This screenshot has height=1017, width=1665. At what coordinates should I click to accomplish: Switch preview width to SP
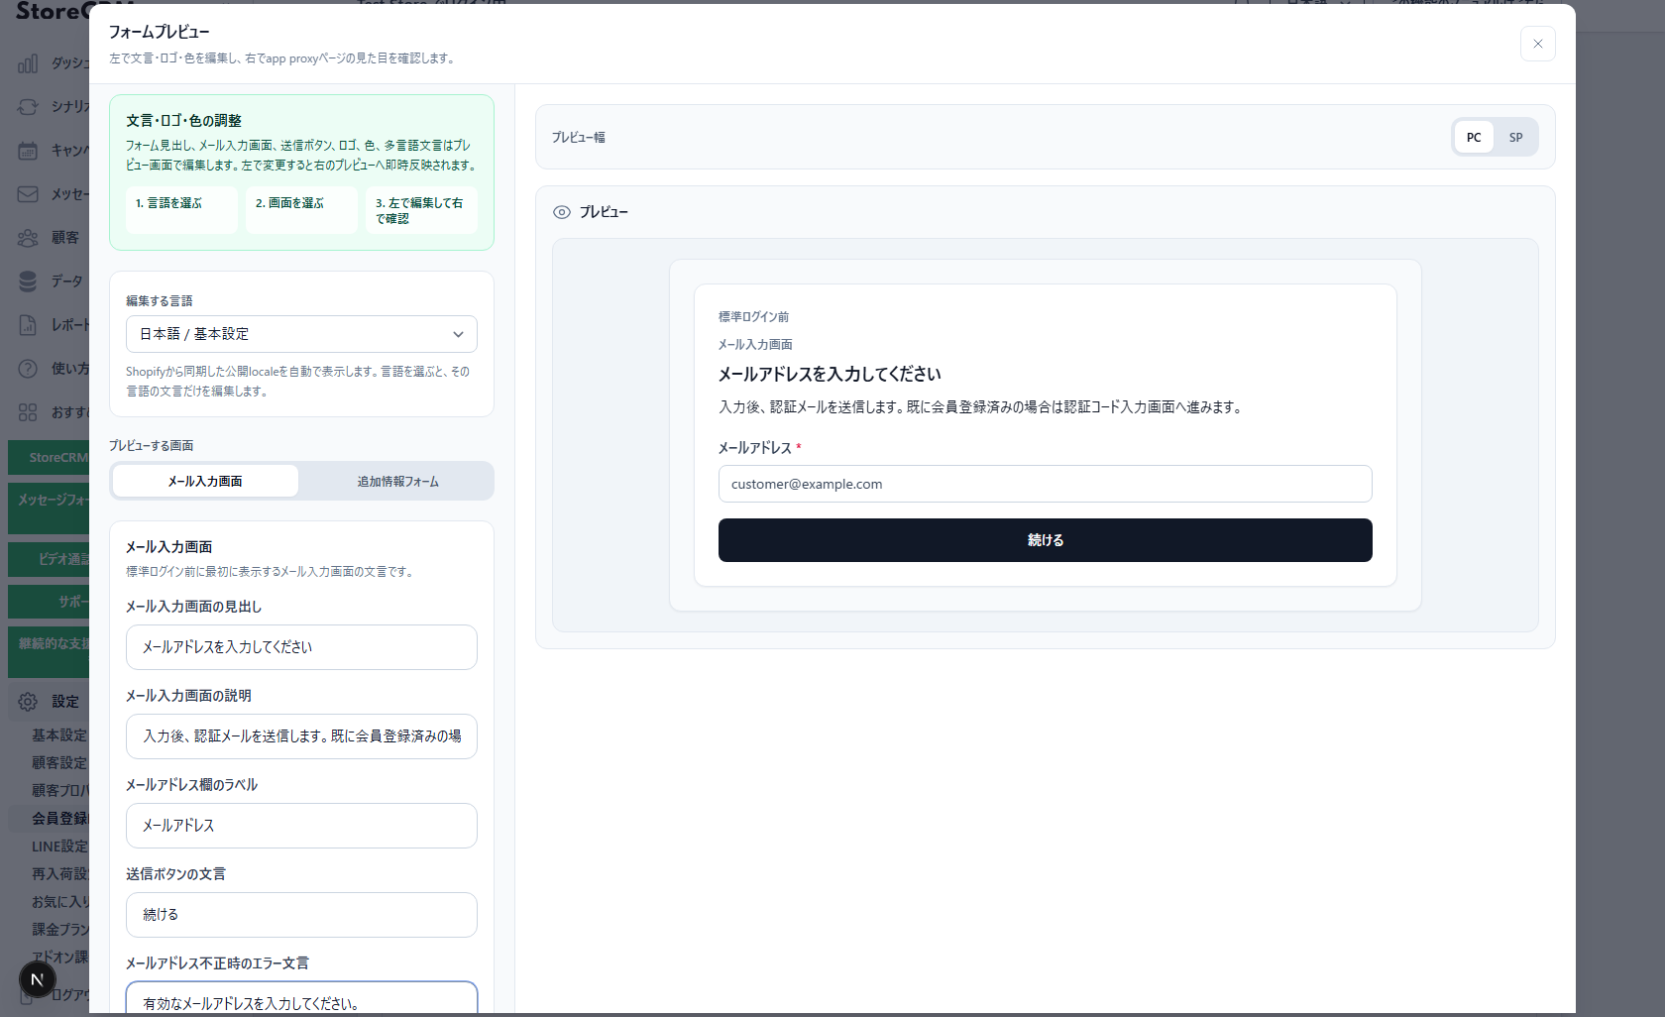coord(1515,137)
